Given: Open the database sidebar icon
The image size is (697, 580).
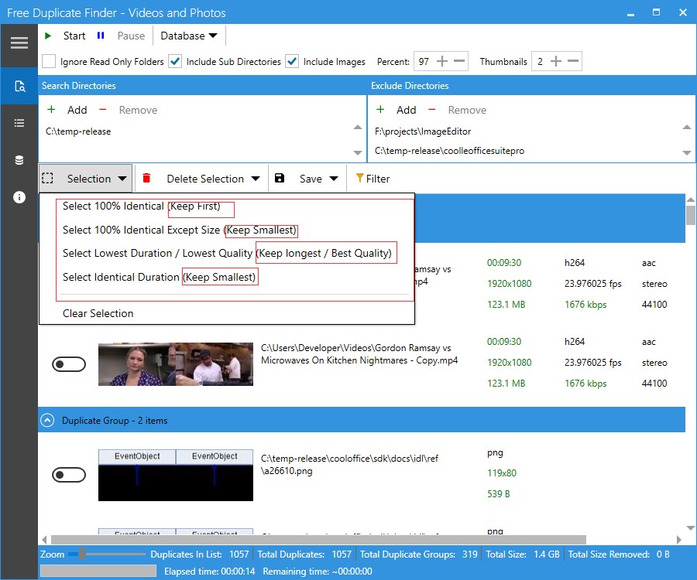Looking at the screenshot, I should point(19,160).
